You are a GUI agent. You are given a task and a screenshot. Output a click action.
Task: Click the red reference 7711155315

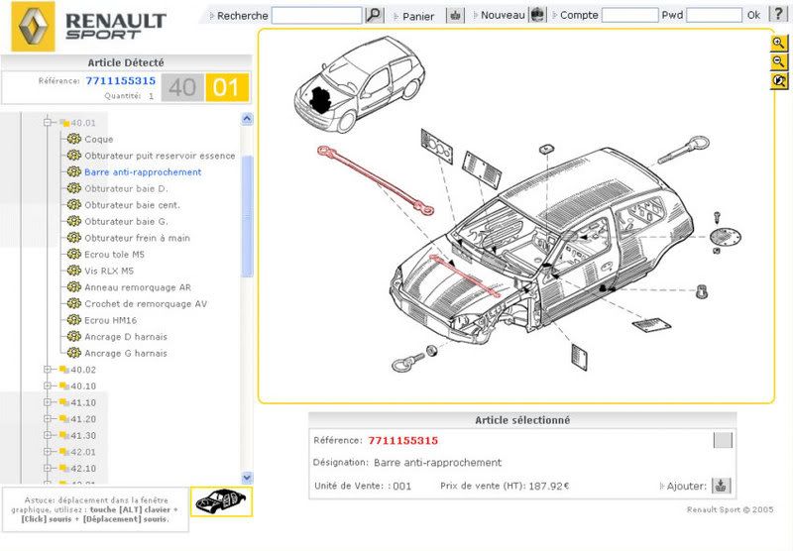pos(403,440)
